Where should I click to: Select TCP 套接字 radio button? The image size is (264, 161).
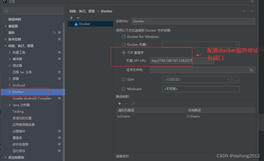click(x=124, y=53)
